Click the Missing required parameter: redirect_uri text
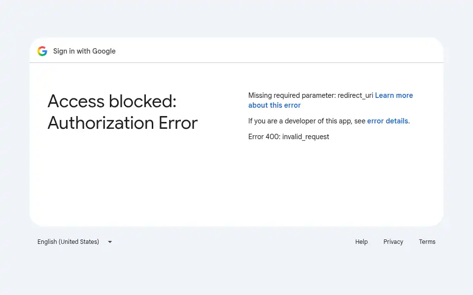The width and height of the screenshot is (473, 295). point(310,95)
